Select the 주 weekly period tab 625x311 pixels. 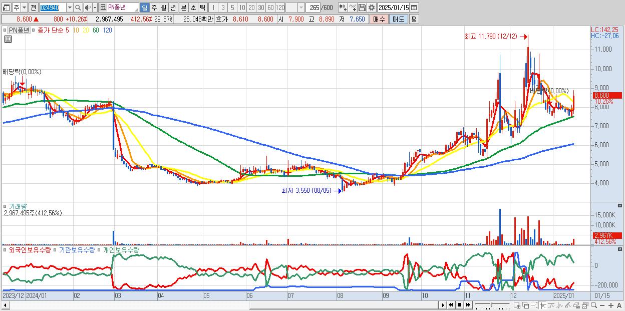coord(154,8)
